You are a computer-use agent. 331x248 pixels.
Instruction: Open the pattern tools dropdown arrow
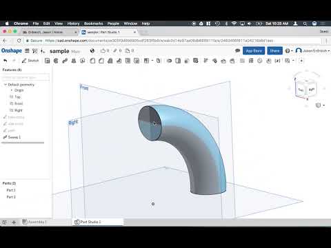(x=152, y=61)
